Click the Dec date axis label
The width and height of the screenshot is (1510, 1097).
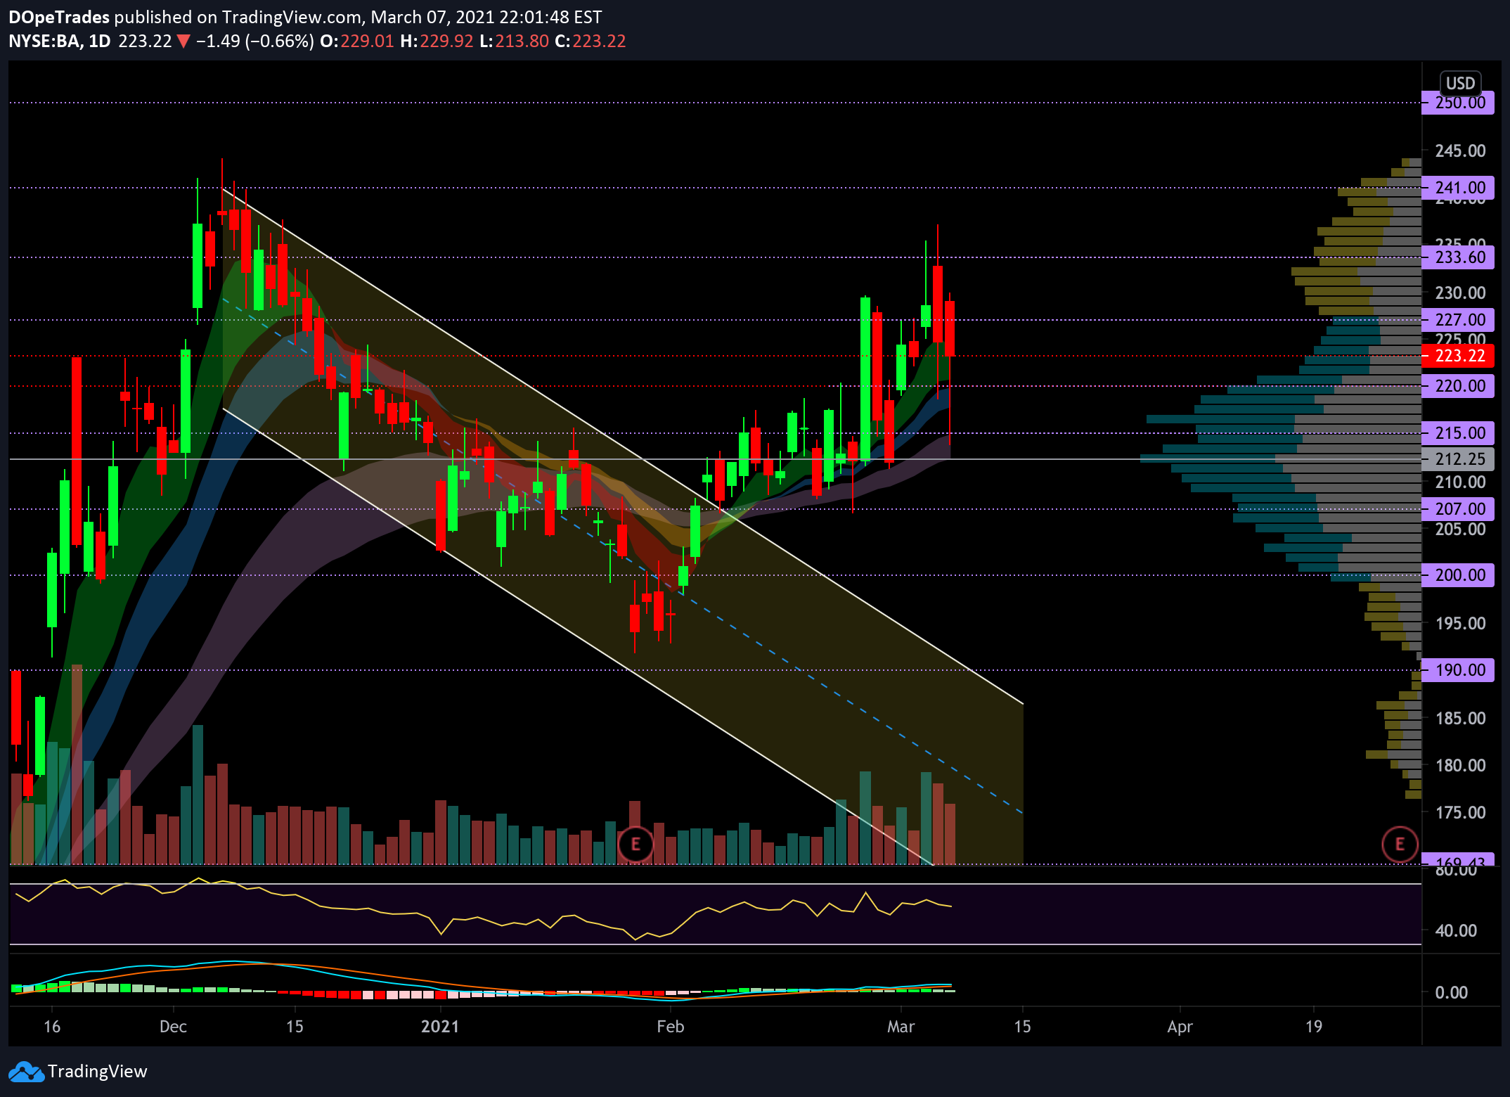173,1027
